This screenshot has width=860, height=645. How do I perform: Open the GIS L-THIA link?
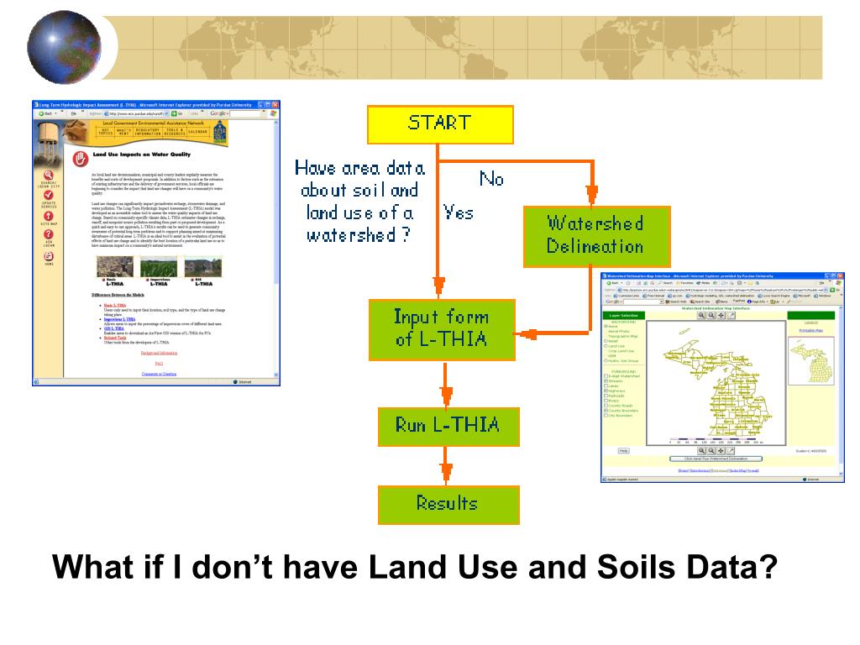113,328
